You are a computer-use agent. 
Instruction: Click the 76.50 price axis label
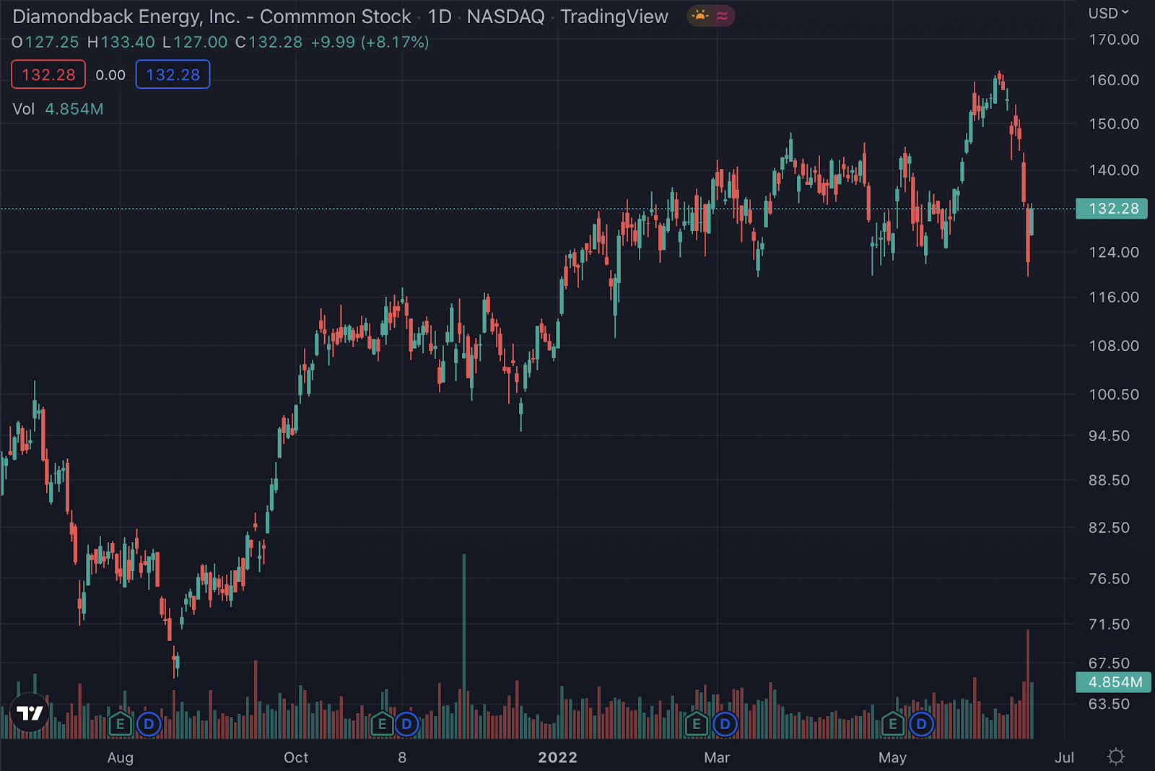tap(1110, 579)
